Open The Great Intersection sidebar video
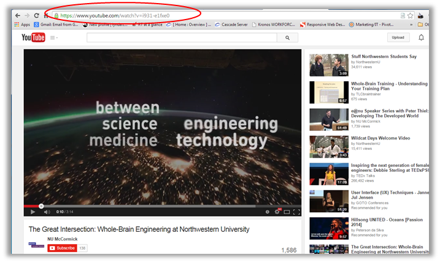 pyautogui.click(x=390, y=250)
